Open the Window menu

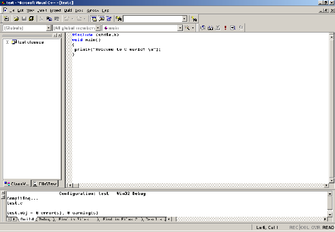pos(93,11)
